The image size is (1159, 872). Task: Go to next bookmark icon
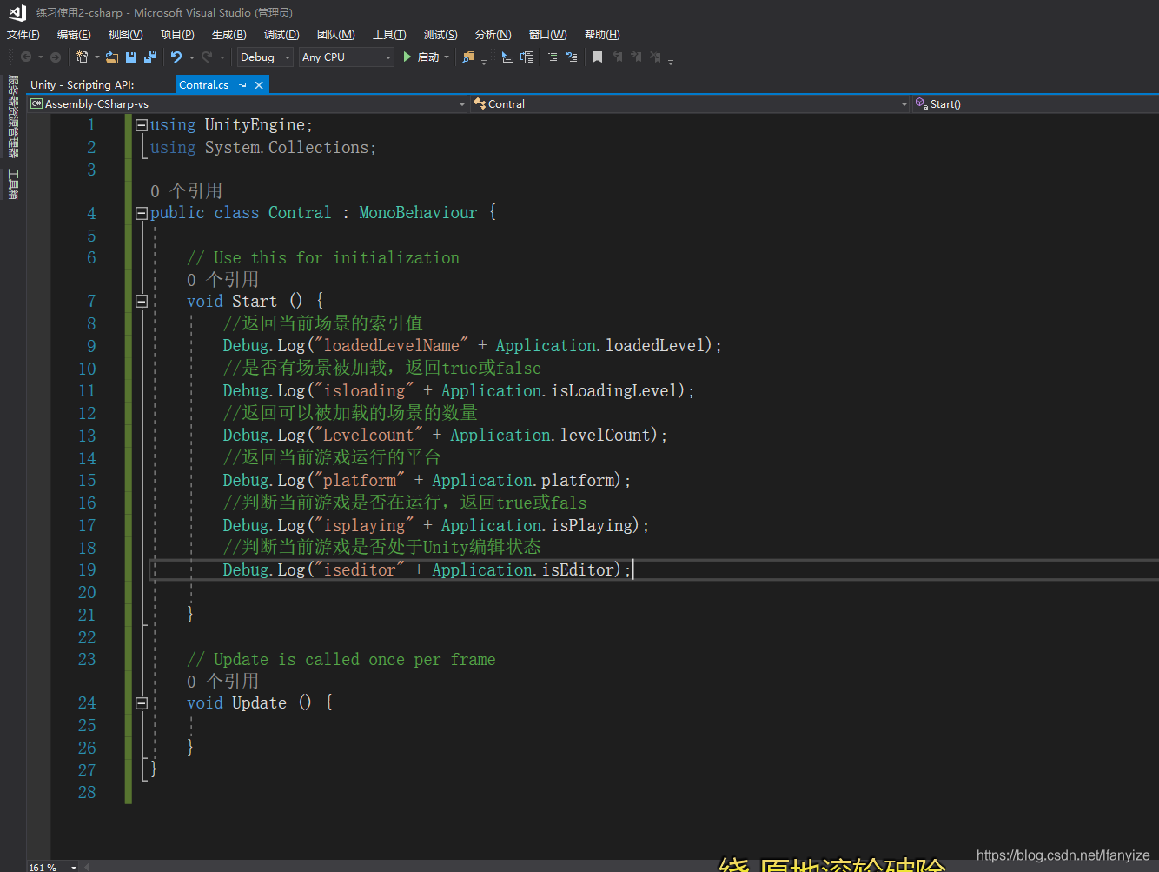(x=636, y=57)
